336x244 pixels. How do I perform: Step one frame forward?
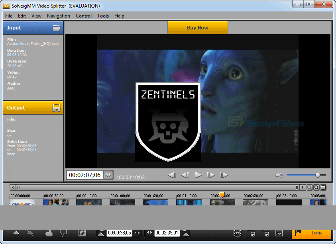[211, 175]
